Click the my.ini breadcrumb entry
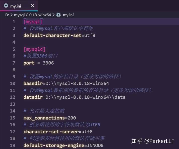The width and height of the screenshot is (179, 149). (68, 15)
